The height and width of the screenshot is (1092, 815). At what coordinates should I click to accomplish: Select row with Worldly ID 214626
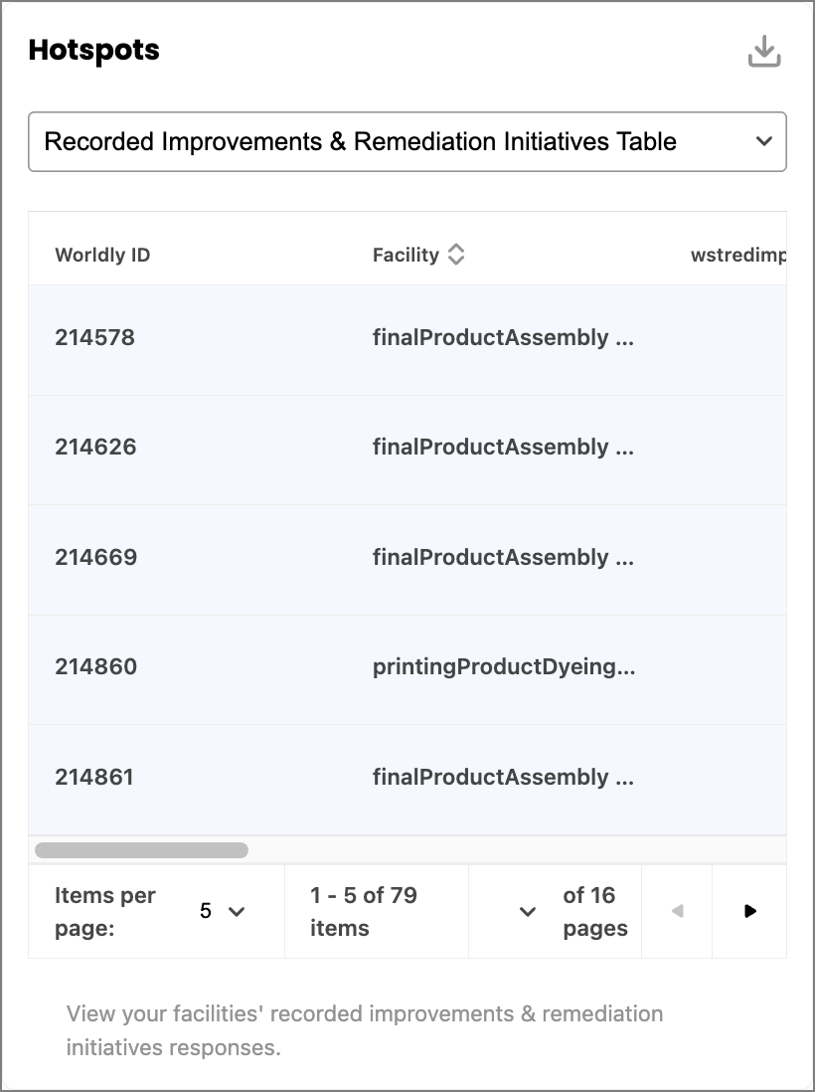point(407,450)
